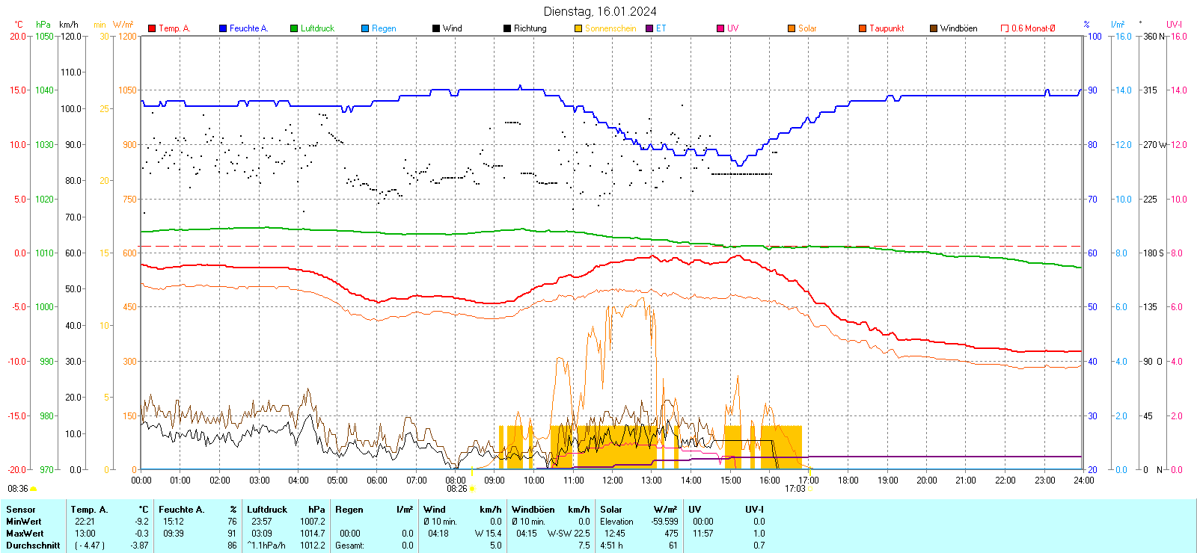This screenshot has width=1197, height=553.
Task: Toggle the empty 0.6 Monat-Ø legend box
Action: click(x=1005, y=28)
